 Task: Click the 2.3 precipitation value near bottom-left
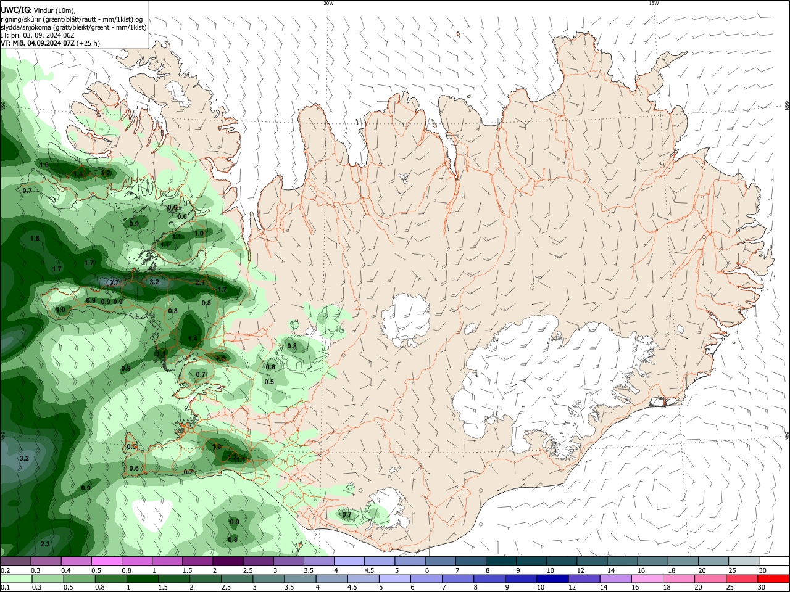click(x=45, y=544)
